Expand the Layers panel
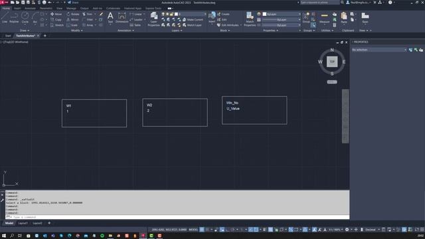The height and width of the screenshot is (239, 425). coord(177,31)
